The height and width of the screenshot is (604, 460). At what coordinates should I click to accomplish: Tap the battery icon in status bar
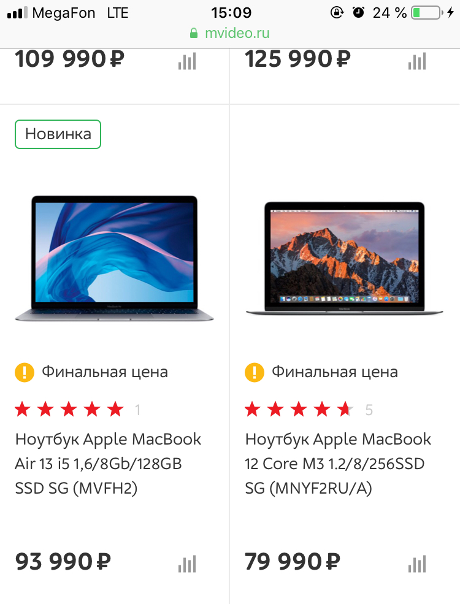click(426, 13)
